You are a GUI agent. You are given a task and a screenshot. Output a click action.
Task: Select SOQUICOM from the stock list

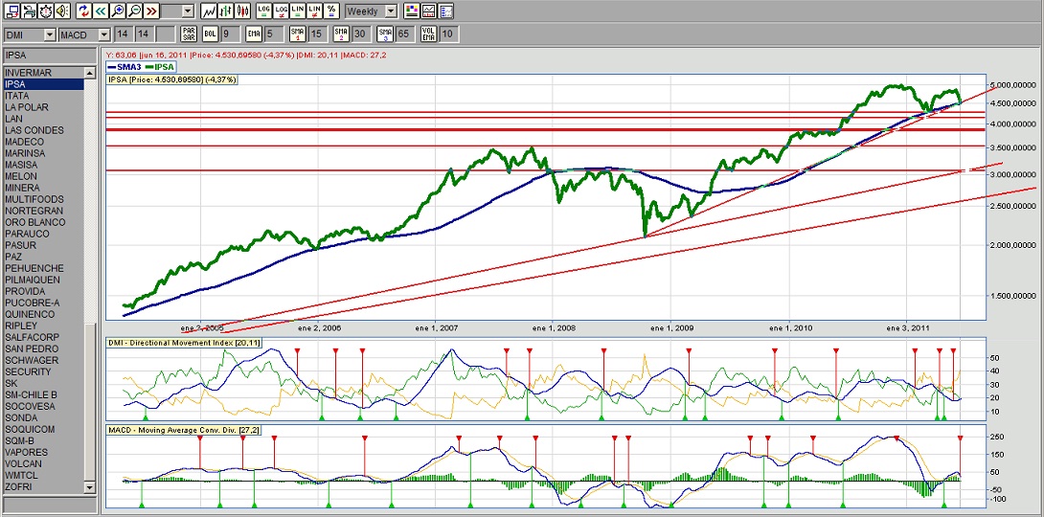30,429
